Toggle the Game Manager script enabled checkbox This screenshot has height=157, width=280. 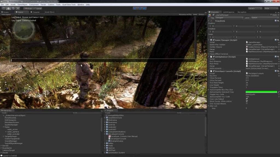[x=214, y=40]
